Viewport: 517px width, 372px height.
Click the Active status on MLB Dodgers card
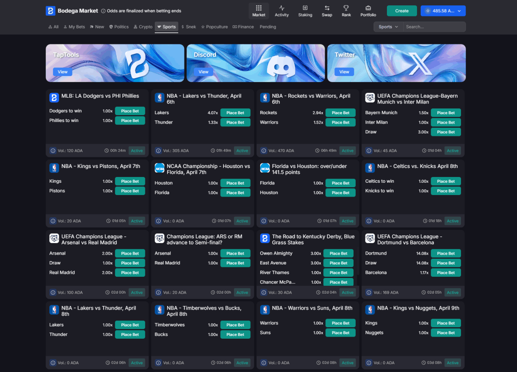137,151
